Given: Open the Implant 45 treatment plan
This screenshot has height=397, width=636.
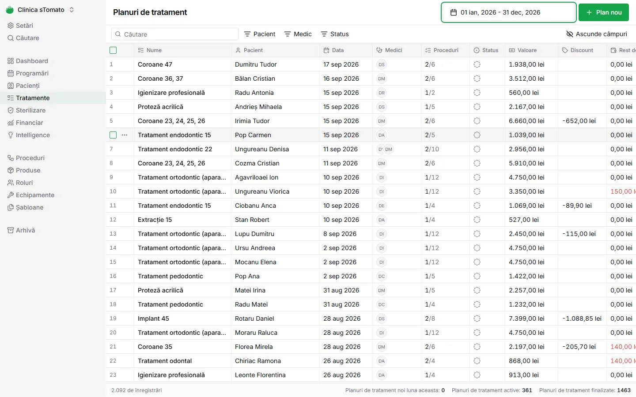Looking at the screenshot, I should click(153, 318).
